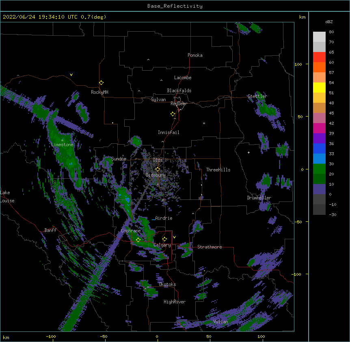
Task: Click the Okotoks label
Action: point(167,284)
